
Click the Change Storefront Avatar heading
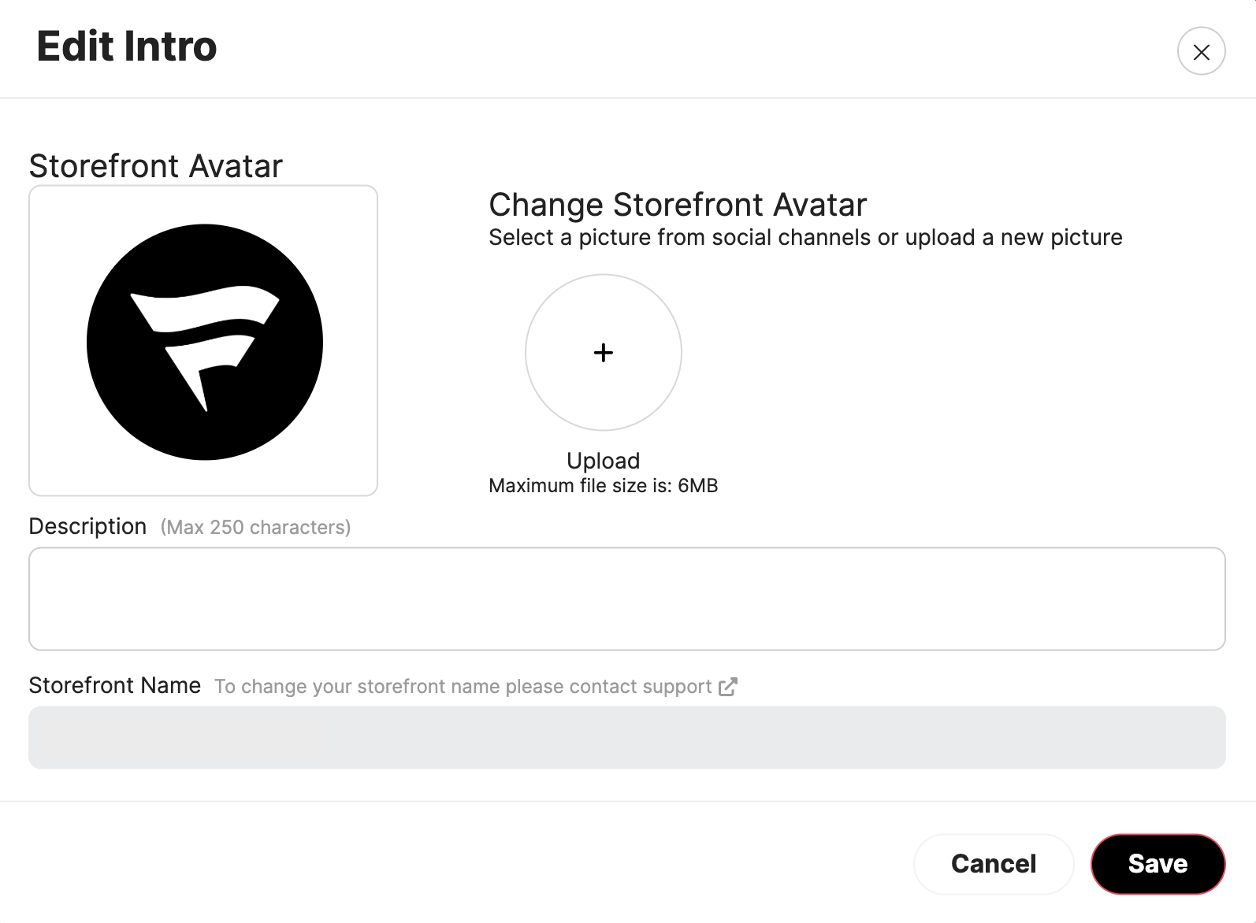(677, 205)
